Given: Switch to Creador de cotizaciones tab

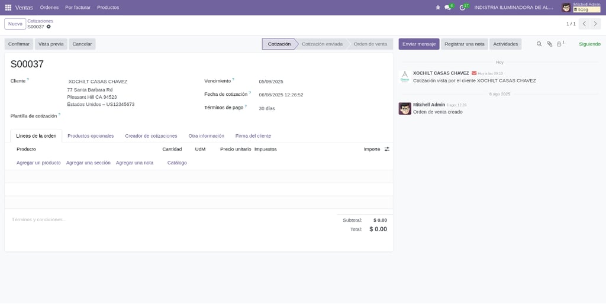Looking at the screenshot, I should pyautogui.click(x=151, y=136).
